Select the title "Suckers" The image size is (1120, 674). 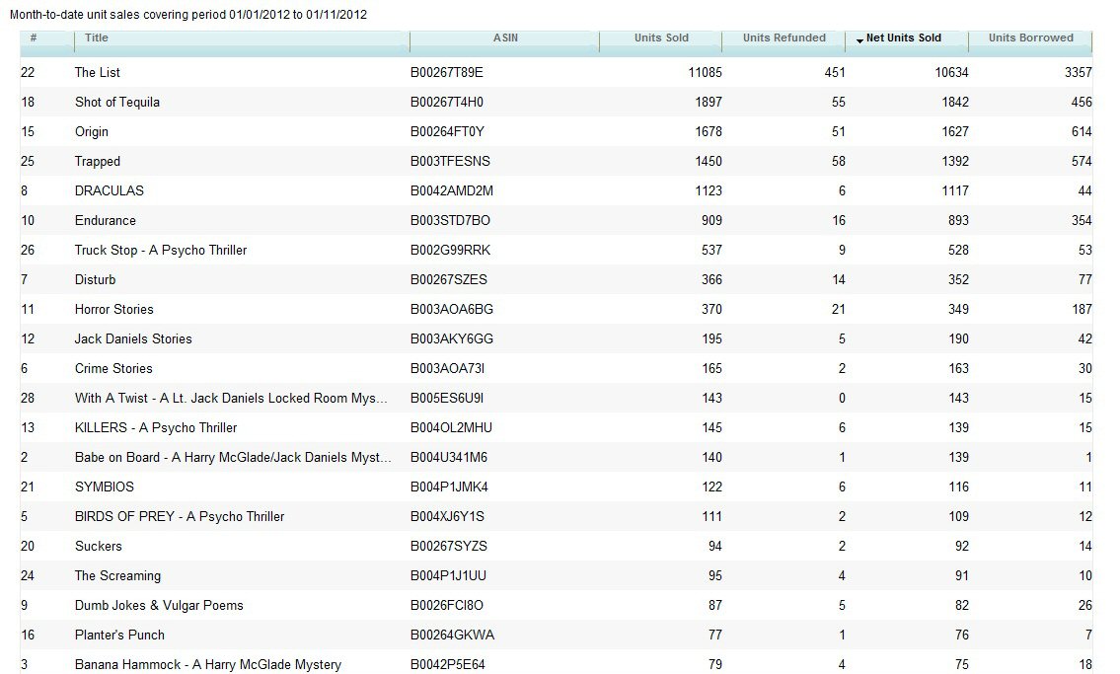(99, 546)
